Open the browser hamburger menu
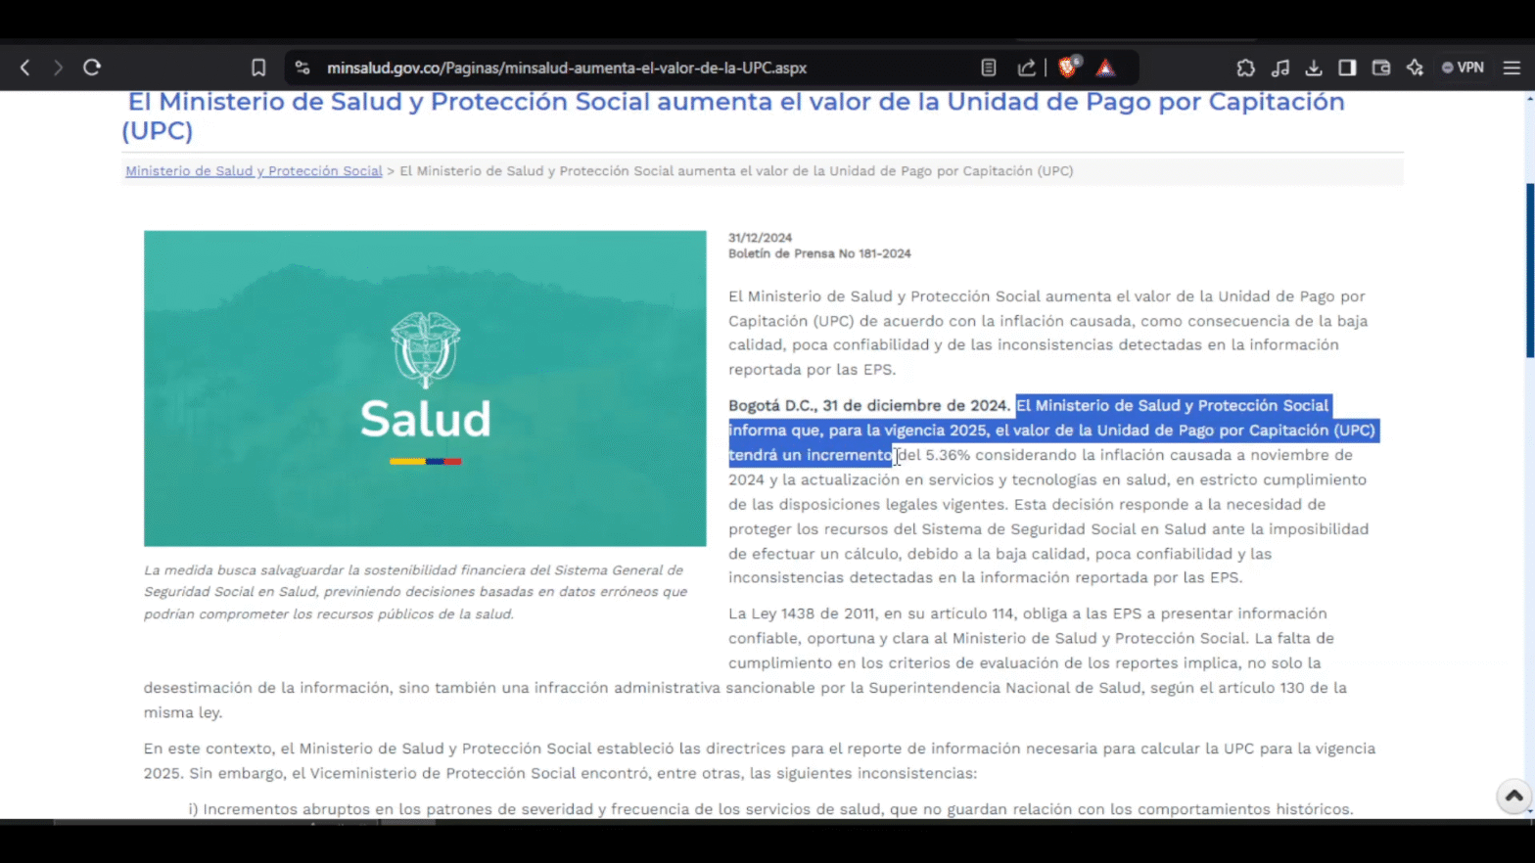The image size is (1535, 863). click(1512, 68)
